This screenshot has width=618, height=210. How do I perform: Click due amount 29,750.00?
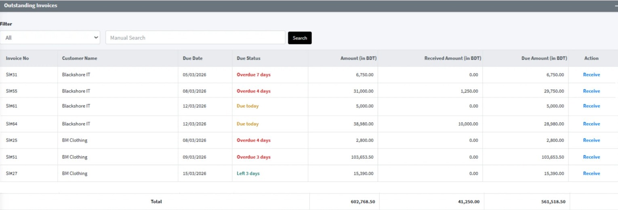(x=554, y=91)
